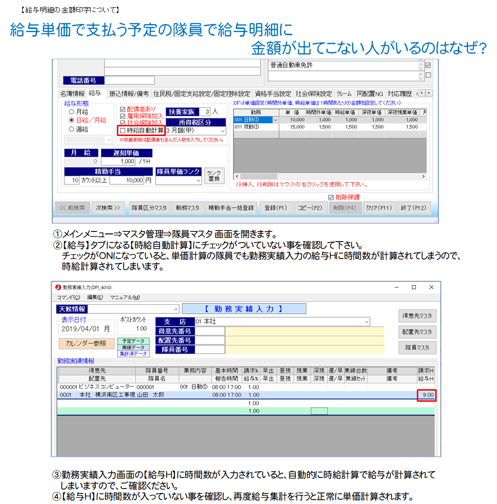Click the カレンダー参照 button
Image resolution: width=497 pixels, height=504 pixels.
click(87, 343)
